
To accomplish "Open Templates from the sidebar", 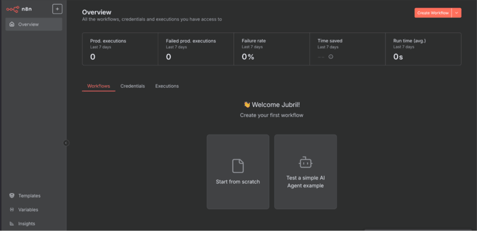I will pos(34,196).
